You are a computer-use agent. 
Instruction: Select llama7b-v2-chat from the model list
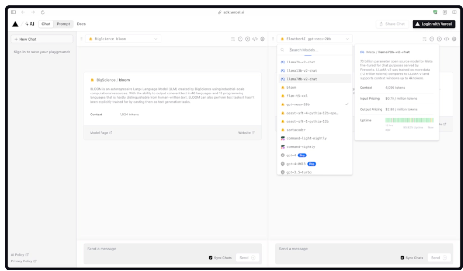coord(315,62)
